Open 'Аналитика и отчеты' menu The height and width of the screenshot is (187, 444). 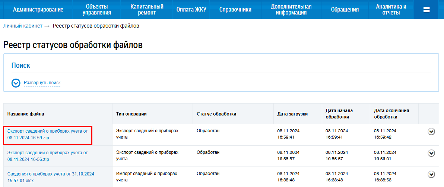point(391,10)
